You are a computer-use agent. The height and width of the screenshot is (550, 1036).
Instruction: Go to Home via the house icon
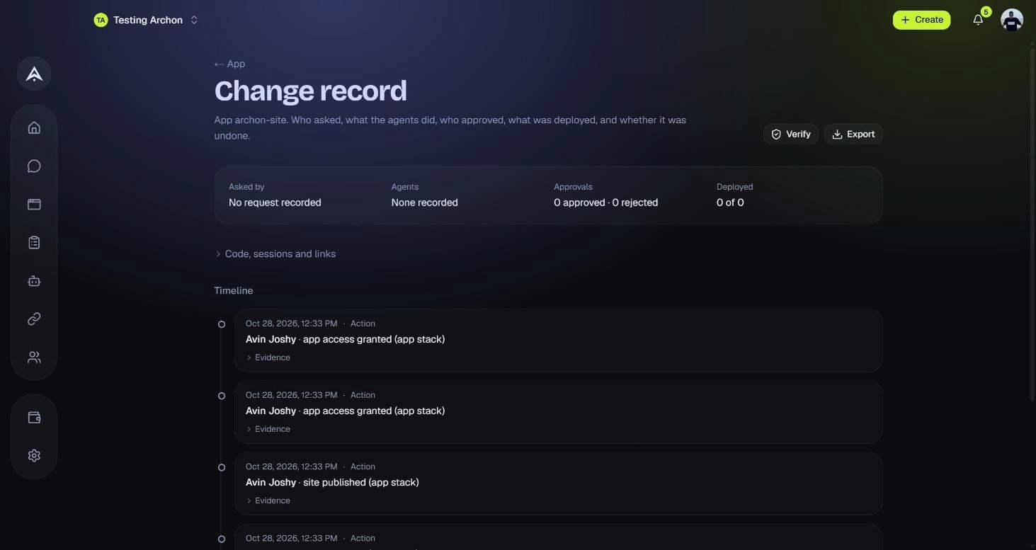click(34, 128)
